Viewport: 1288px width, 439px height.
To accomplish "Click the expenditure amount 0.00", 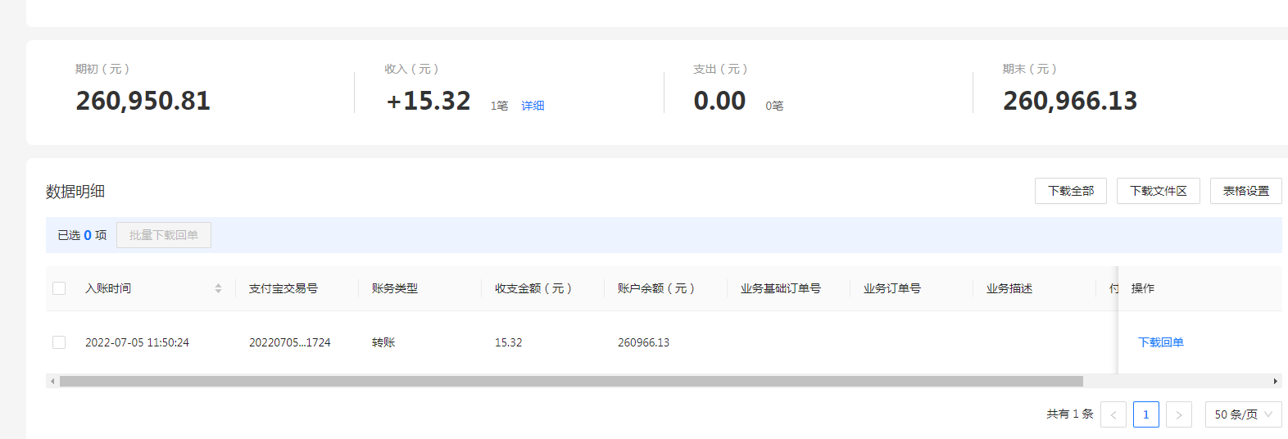I will 720,101.
